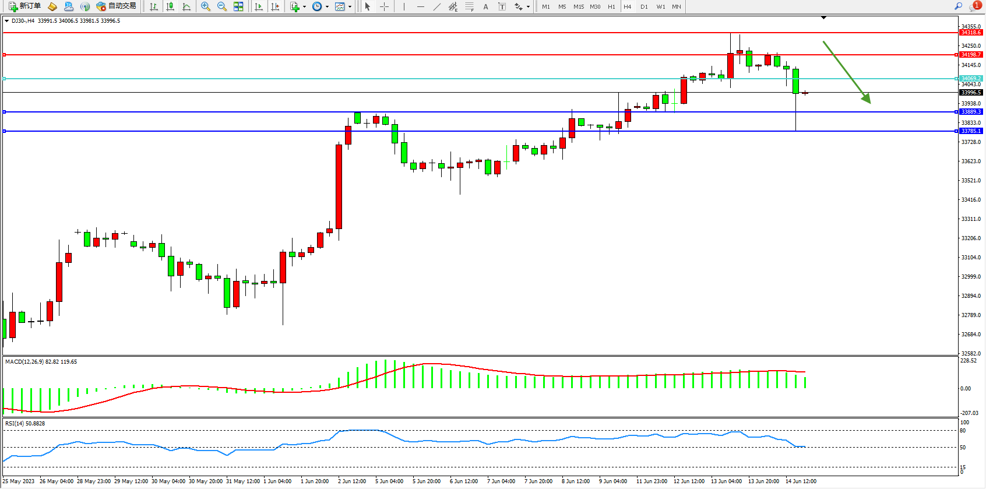Switch chart to candlestick mode
This screenshot has height=489, width=986.
(170, 6)
